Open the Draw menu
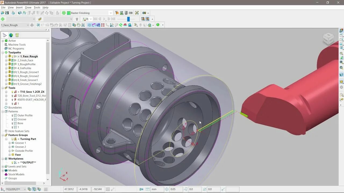This screenshot has height=193, width=344. click(x=28, y=8)
